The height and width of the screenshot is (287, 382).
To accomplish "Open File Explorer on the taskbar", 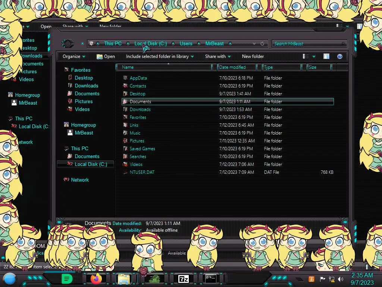I will (x=124, y=279).
